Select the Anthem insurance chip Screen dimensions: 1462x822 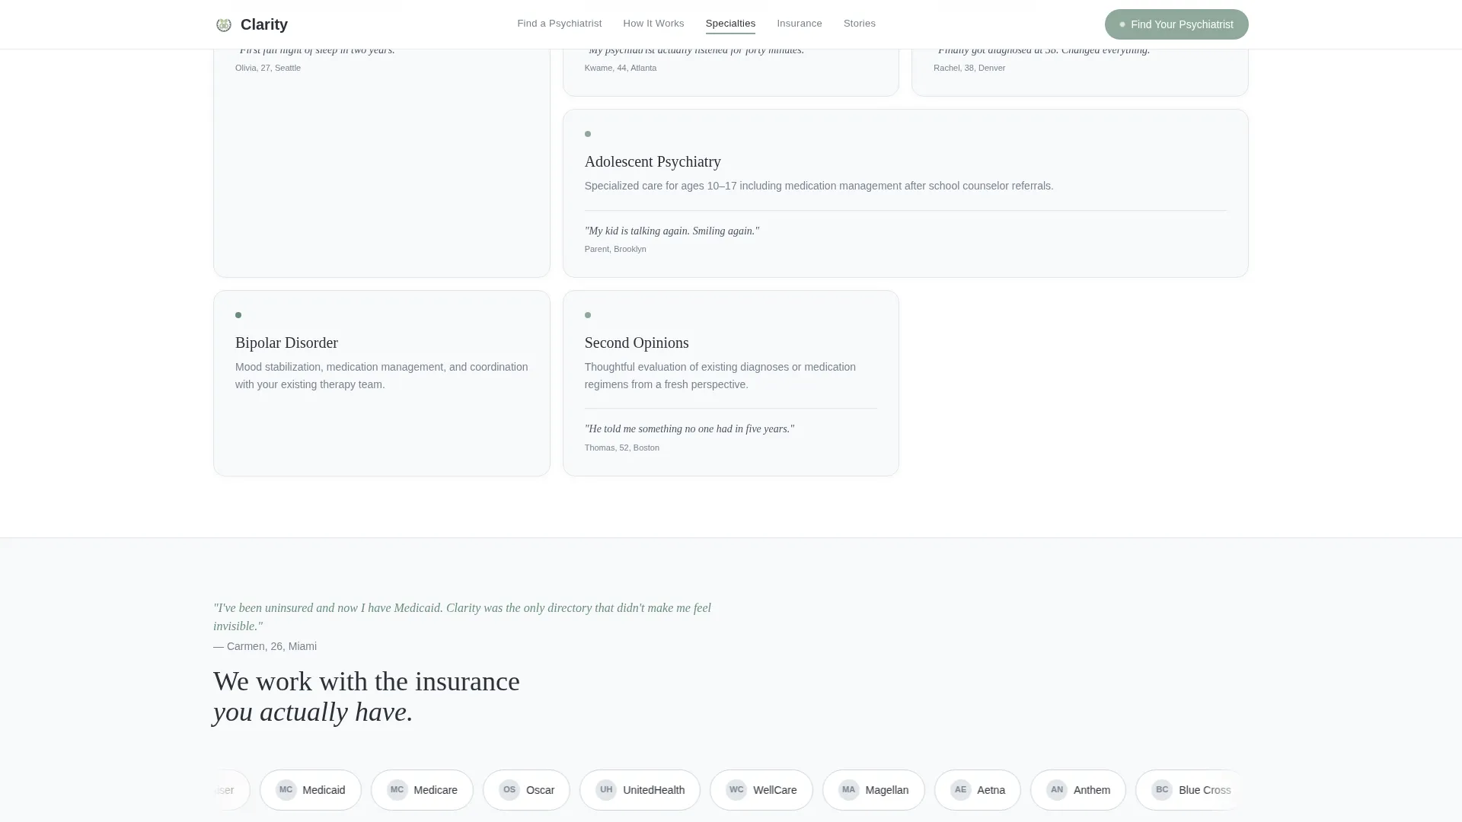[1078, 790]
